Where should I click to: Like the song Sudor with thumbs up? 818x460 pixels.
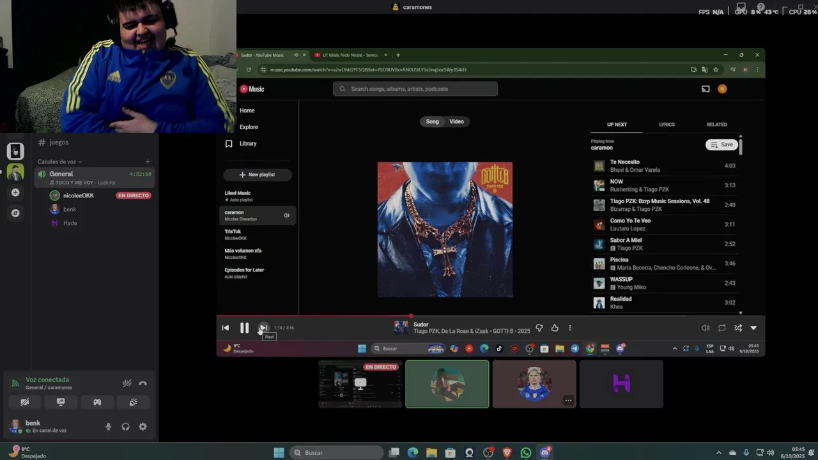pos(555,328)
